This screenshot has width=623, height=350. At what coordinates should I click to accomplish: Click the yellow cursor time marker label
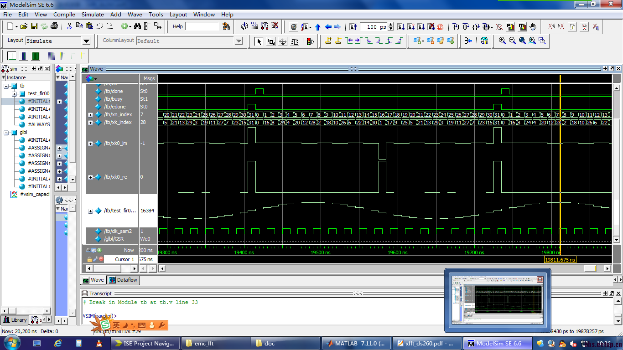pyautogui.click(x=560, y=260)
